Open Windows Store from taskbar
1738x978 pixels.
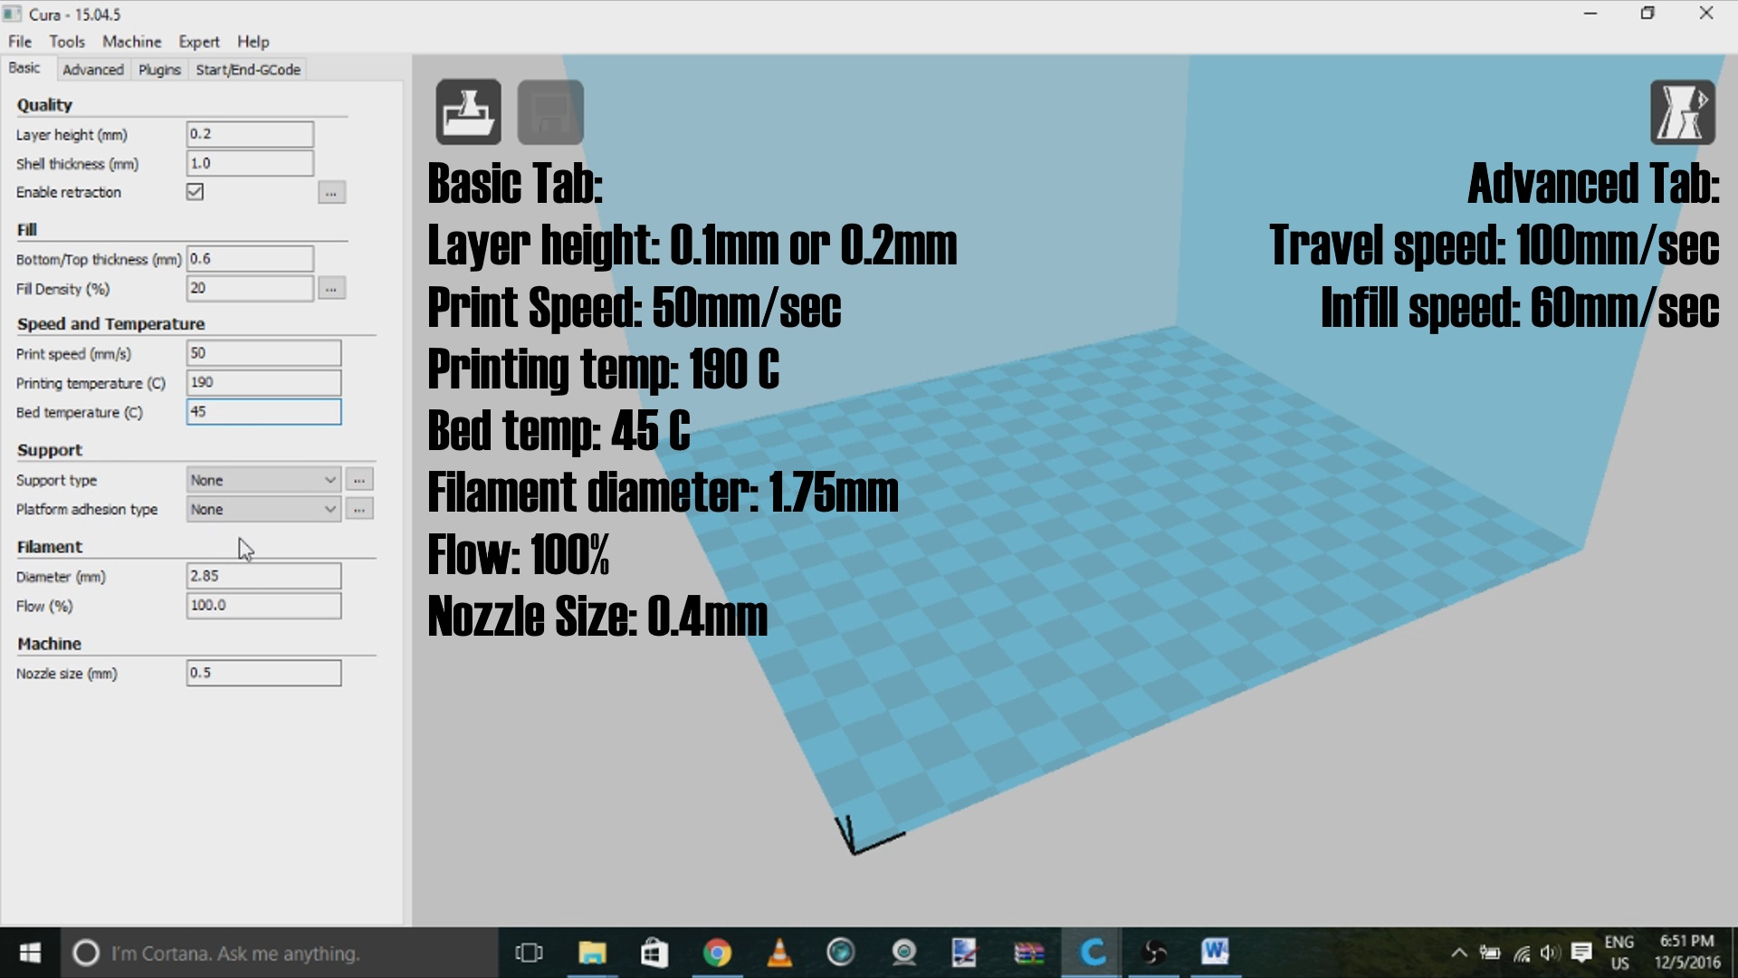(654, 953)
